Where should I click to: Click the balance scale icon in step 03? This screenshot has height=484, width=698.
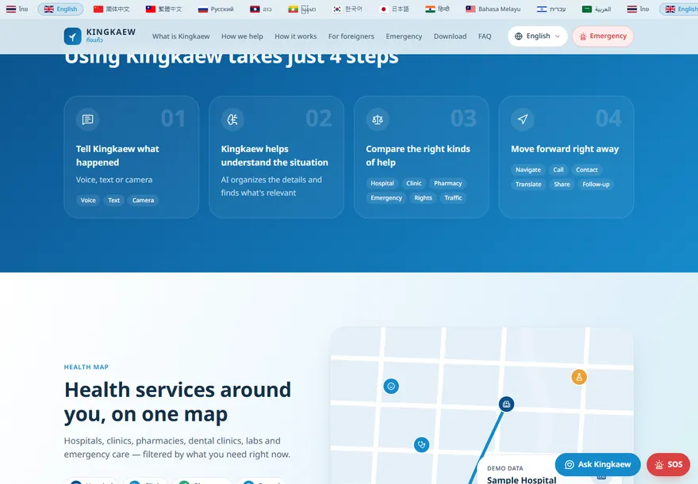point(378,120)
